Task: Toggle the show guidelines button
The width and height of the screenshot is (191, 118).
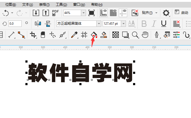Action: [123, 13]
